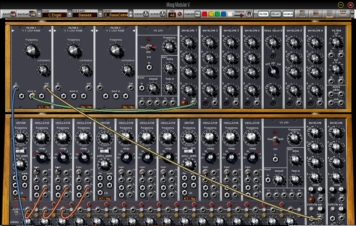Click 'No' button beside K1 on Filter 1

[47, 107]
